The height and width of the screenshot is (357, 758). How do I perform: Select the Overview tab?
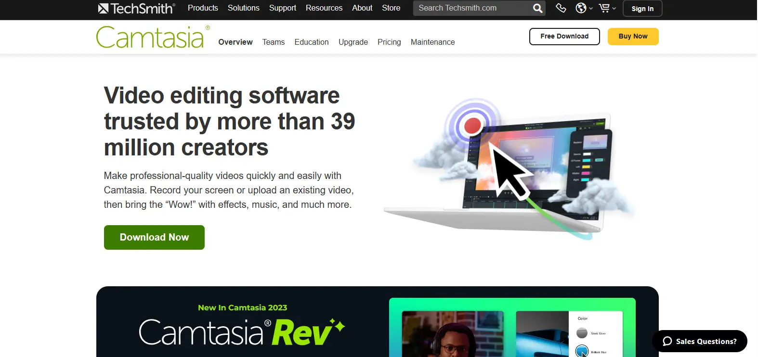click(x=235, y=42)
